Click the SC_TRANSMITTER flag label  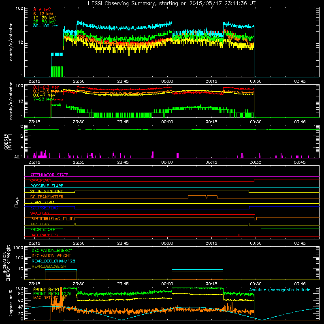point(47,197)
